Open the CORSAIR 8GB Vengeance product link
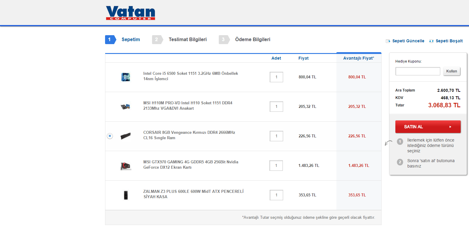This screenshot has height=228, width=469. [x=189, y=135]
